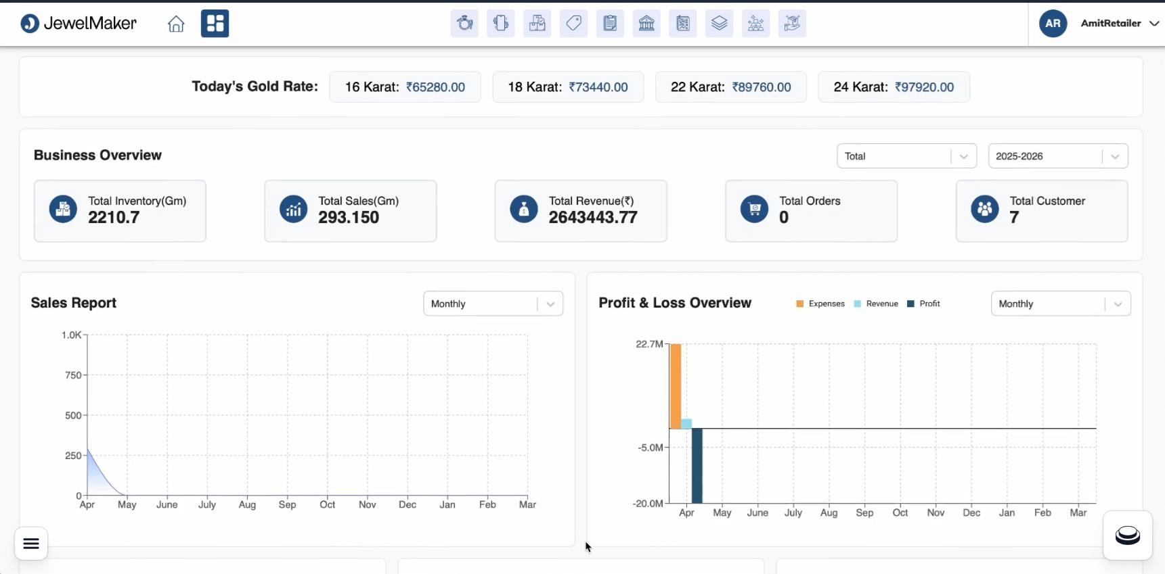Click the price tag icon
This screenshot has width=1165, height=574.
click(573, 24)
